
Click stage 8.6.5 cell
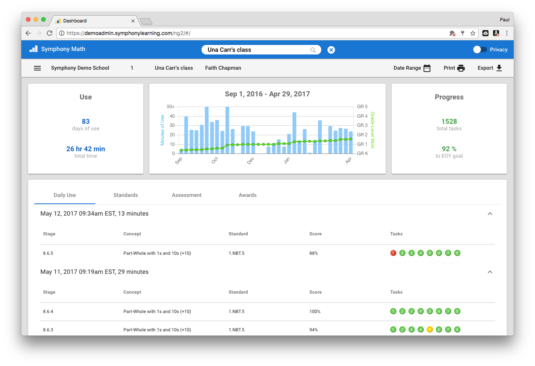pyautogui.click(x=48, y=253)
